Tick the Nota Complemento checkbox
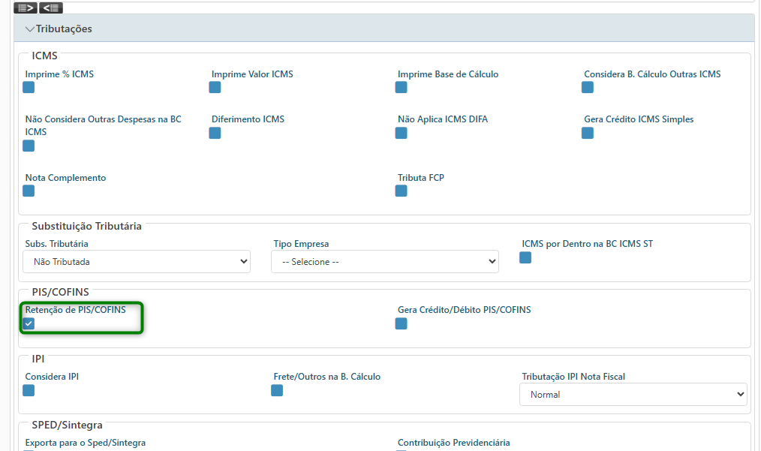 (29, 191)
